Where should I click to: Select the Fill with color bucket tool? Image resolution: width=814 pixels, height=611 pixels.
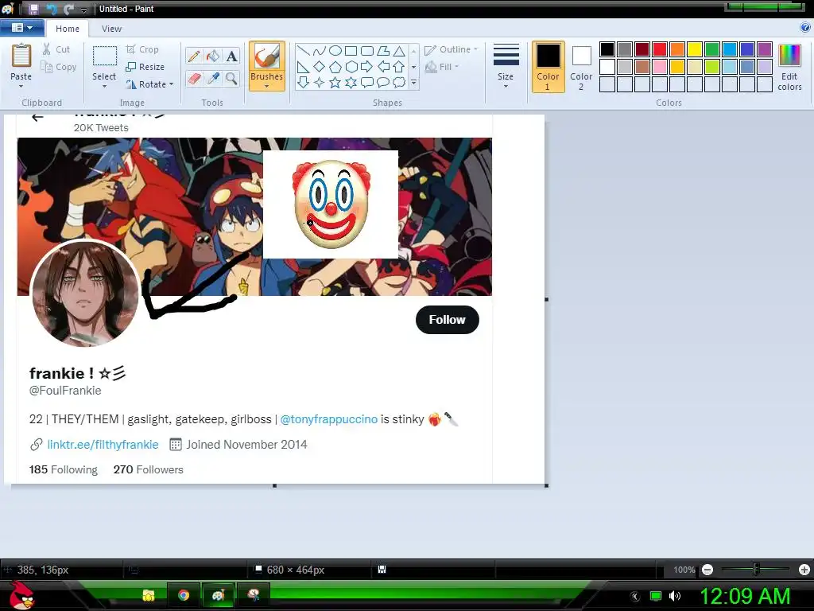pyautogui.click(x=213, y=56)
